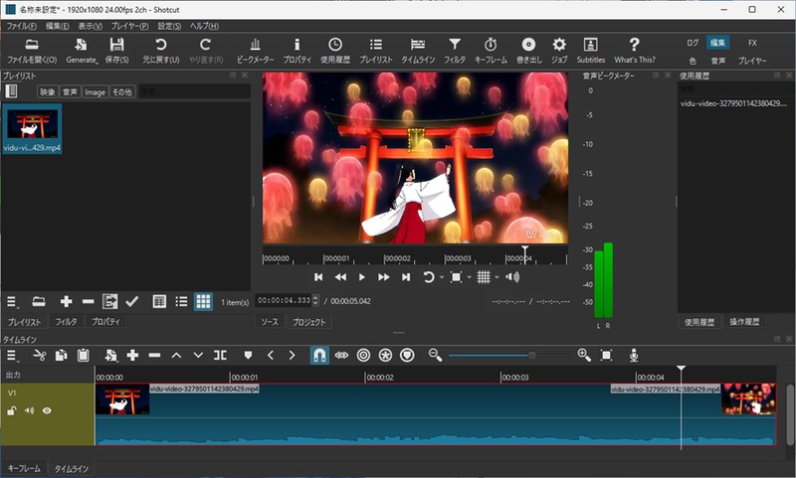Filter playlist by 音声 button
Viewport: 796px width, 478px height.
[70, 91]
